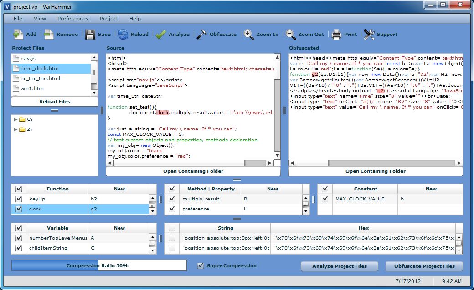Click the Zoom In magnifier icon
This screenshot has height=290, width=474.
point(249,35)
